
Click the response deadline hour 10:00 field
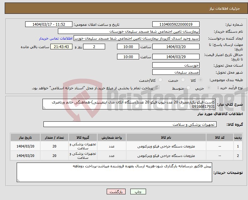point(128,47)
